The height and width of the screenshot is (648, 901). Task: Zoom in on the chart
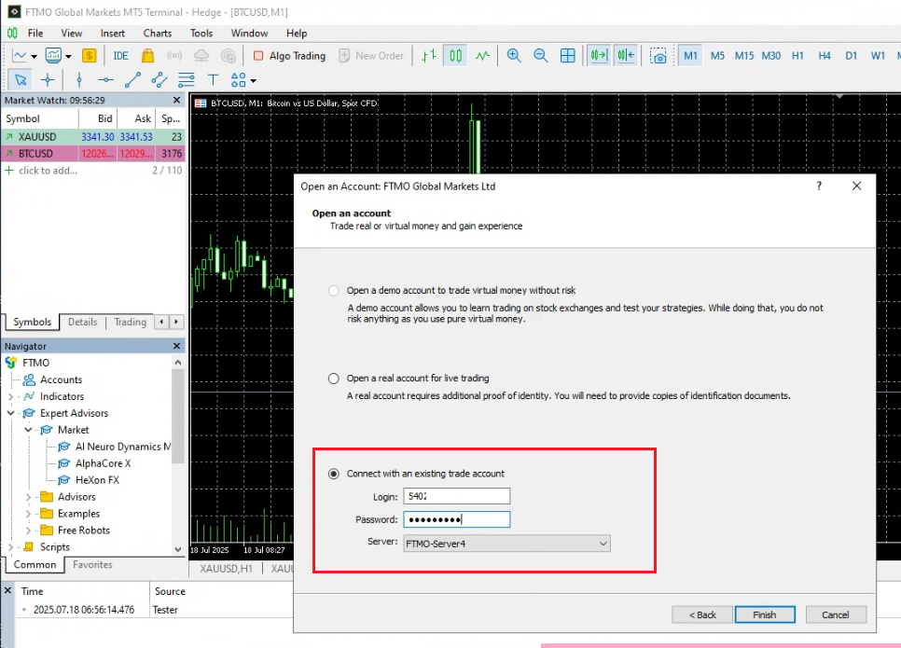514,56
